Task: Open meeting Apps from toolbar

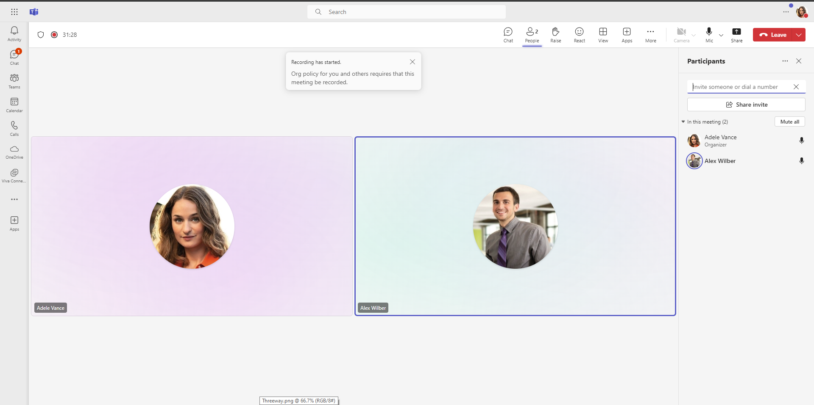Action: tap(627, 35)
